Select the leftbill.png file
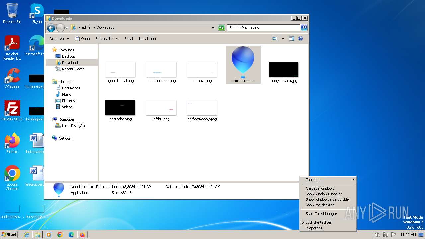Image resolution: width=425 pixels, height=239 pixels. point(161,111)
